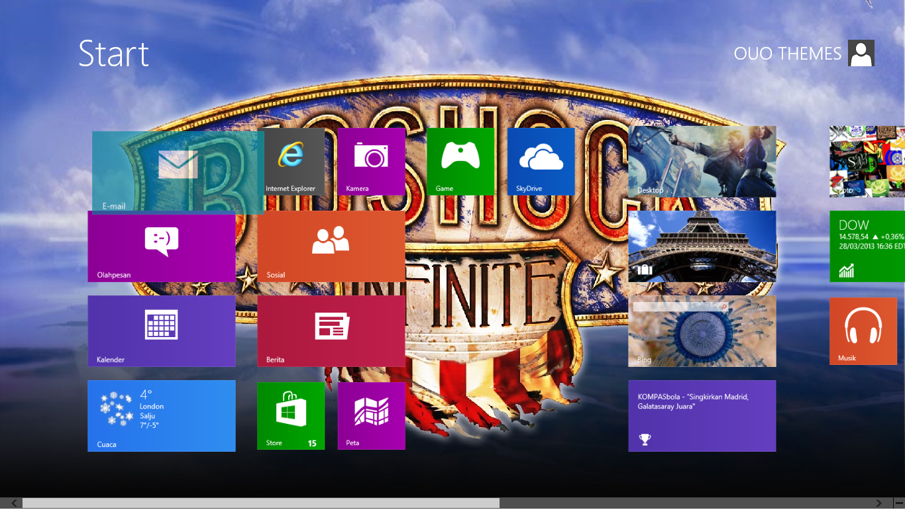The image size is (905, 510).
Task: Click the OUO THEMES user avatar
Action: click(861, 53)
